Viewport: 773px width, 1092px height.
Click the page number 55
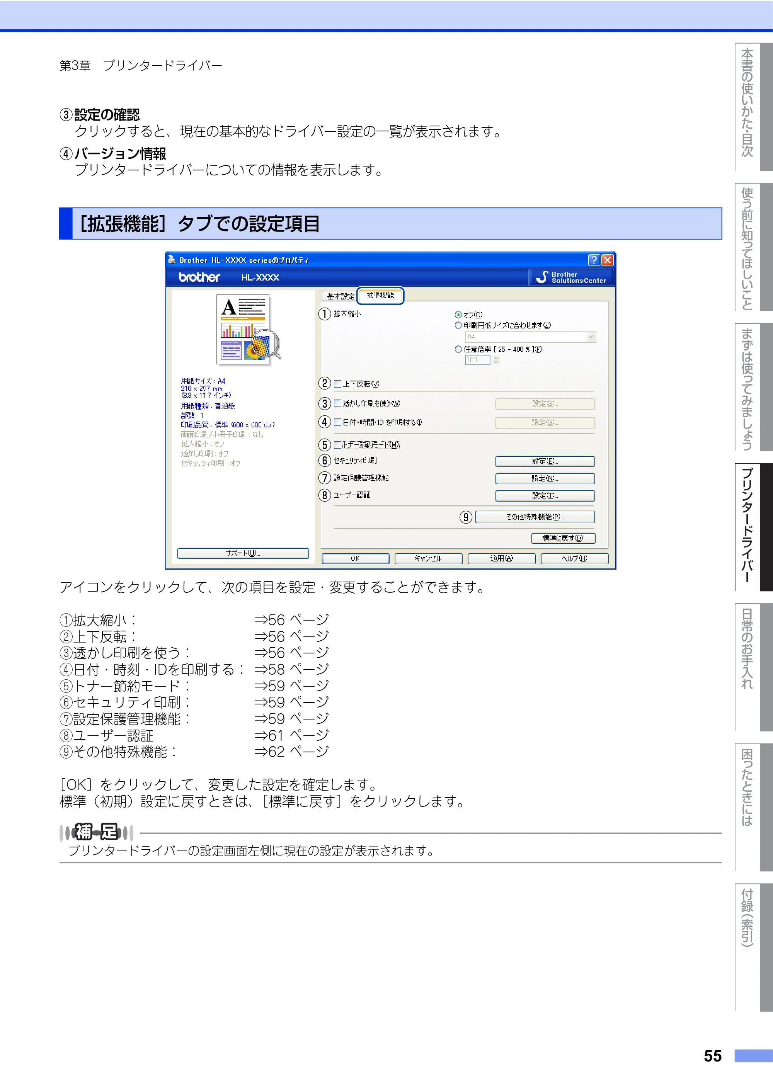(x=713, y=1056)
